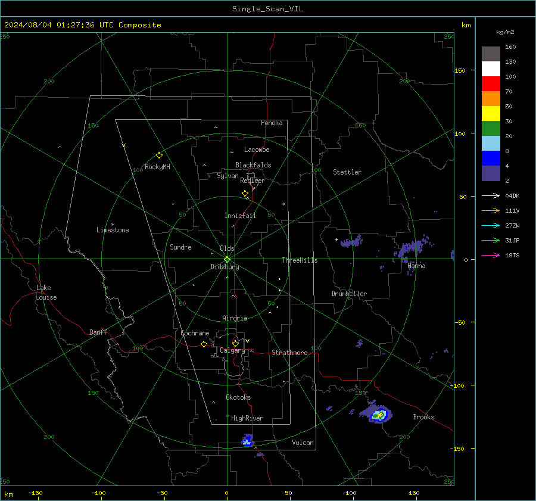Viewport: 536px width, 501px height.
Task: Click the yellow diamond marker above Calgary
Action: tap(235, 343)
